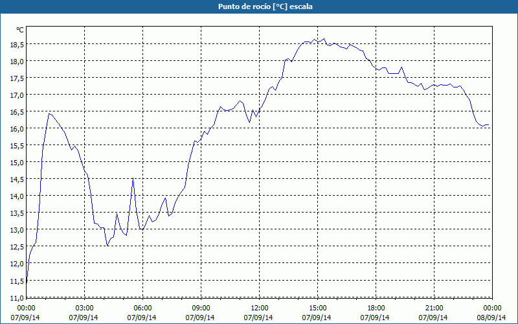Click the curve minimum near 04:10

point(107,246)
